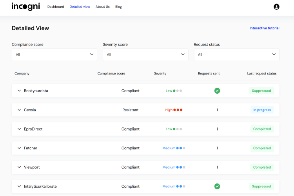Click the green checkmark in Intalytics/Kalibrate row
Screen dimensions: 294x196
(x=217, y=187)
